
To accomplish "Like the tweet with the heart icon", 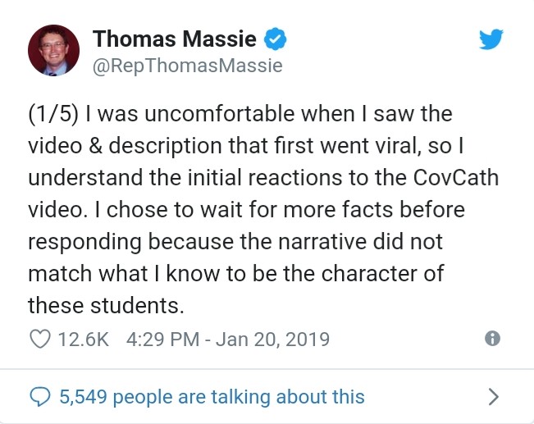I will coord(39,339).
